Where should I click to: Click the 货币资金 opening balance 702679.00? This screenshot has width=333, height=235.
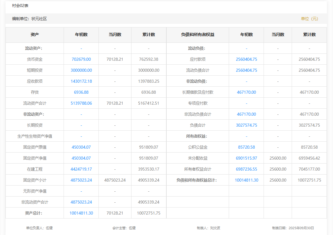(x=81, y=59)
